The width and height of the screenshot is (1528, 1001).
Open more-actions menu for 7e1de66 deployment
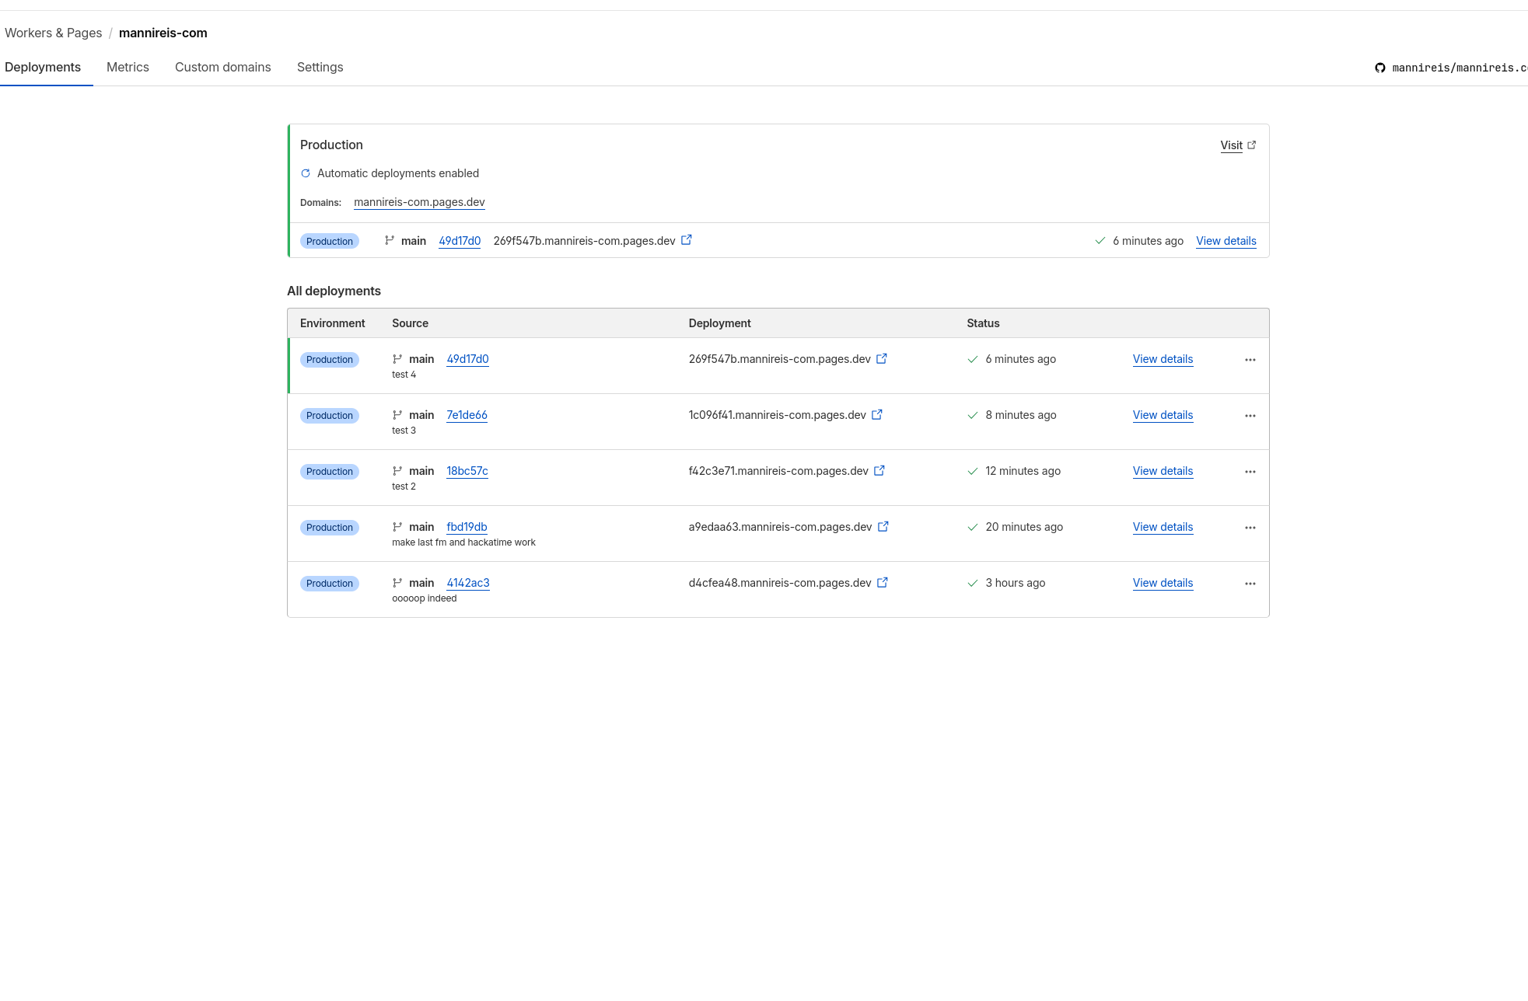coord(1250,416)
